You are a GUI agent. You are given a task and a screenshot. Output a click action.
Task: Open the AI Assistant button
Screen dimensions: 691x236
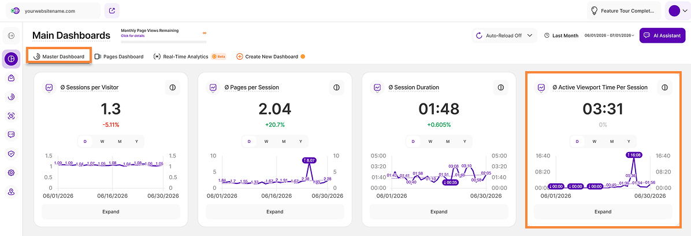(662, 36)
